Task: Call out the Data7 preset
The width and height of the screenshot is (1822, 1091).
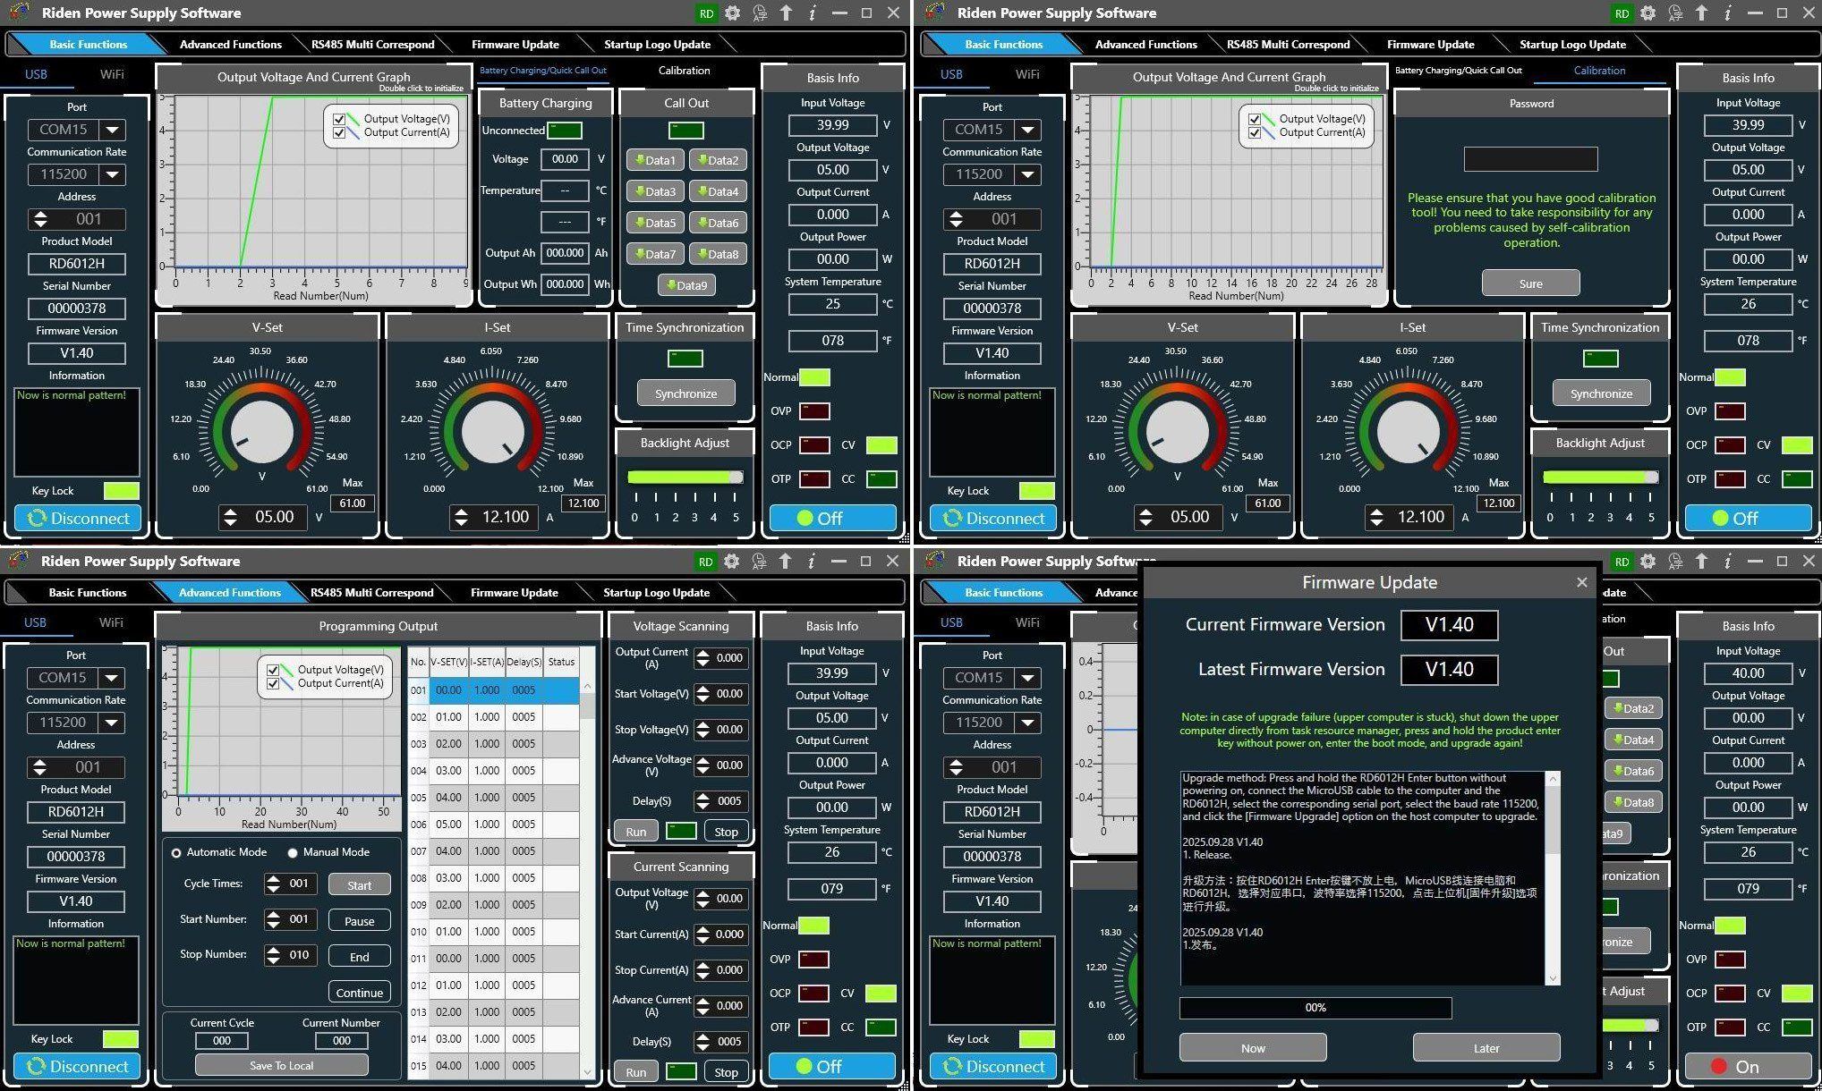Action: point(654,254)
